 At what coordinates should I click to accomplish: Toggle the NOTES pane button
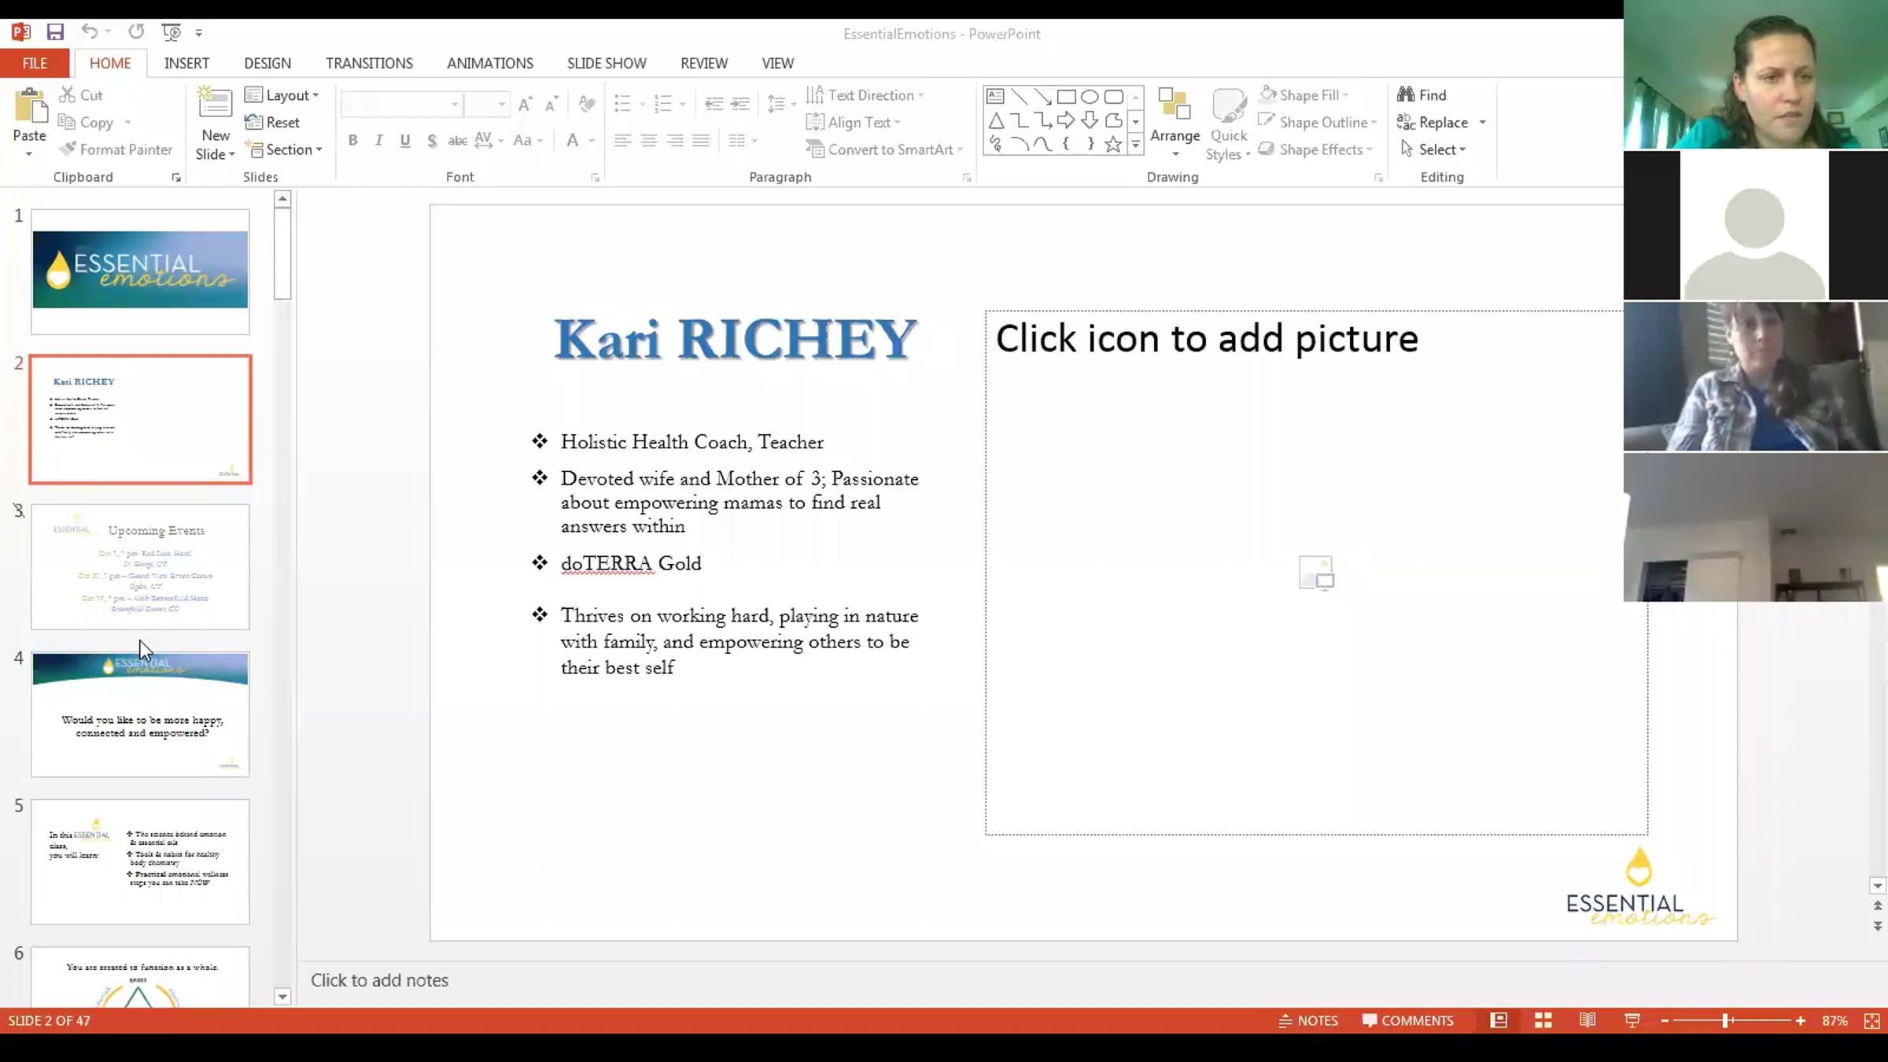click(1308, 1020)
